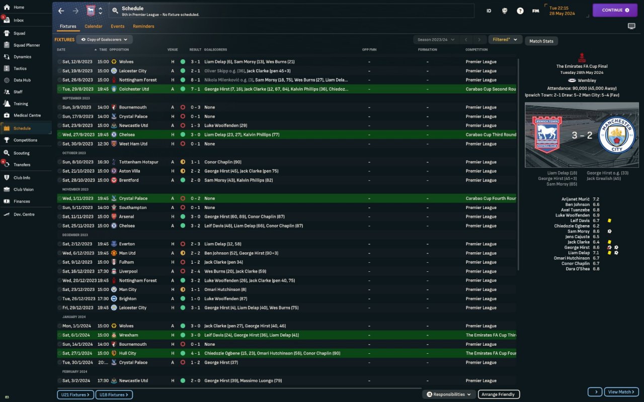Switch to the Reminders tab
Image resolution: width=644 pixels, height=402 pixels.
pos(143,26)
